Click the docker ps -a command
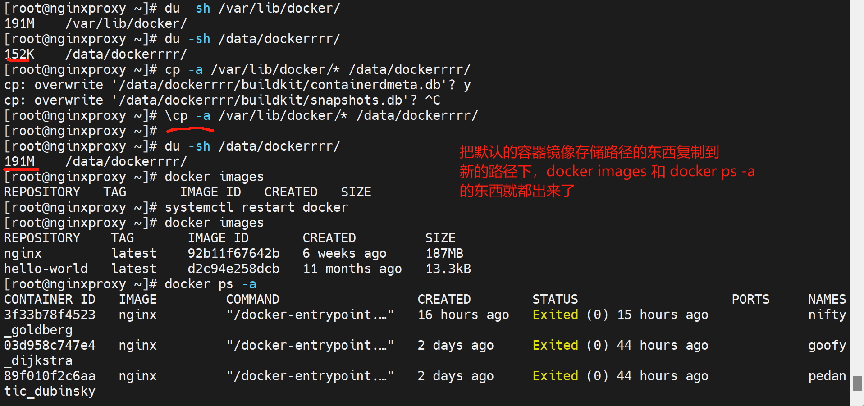The height and width of the screenshot is (406, 864). 210,284
